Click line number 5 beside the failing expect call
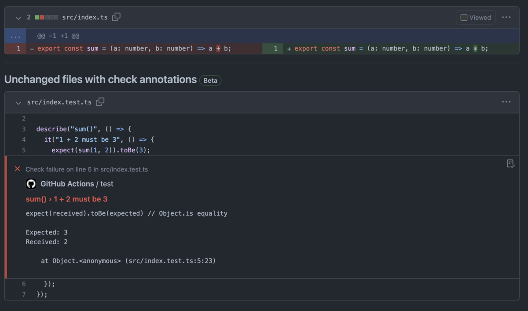 pos(24,150)
